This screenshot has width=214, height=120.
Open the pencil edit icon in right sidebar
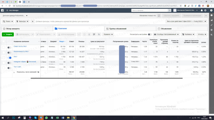pos(212,25)
